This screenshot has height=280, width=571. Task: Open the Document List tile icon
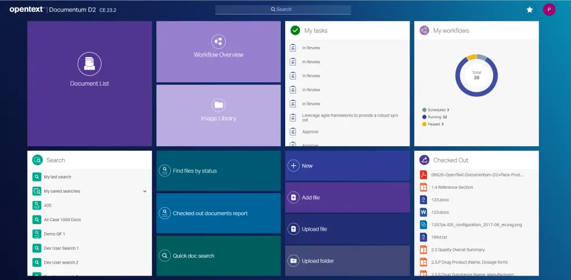(x=90, y=63)
